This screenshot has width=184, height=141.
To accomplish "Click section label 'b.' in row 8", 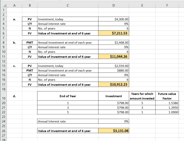I will (14, 42).
